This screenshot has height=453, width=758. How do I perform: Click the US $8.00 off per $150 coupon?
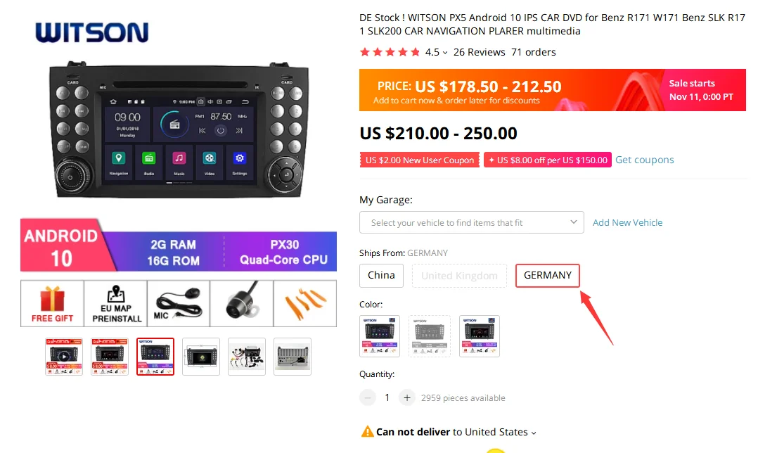548,160
